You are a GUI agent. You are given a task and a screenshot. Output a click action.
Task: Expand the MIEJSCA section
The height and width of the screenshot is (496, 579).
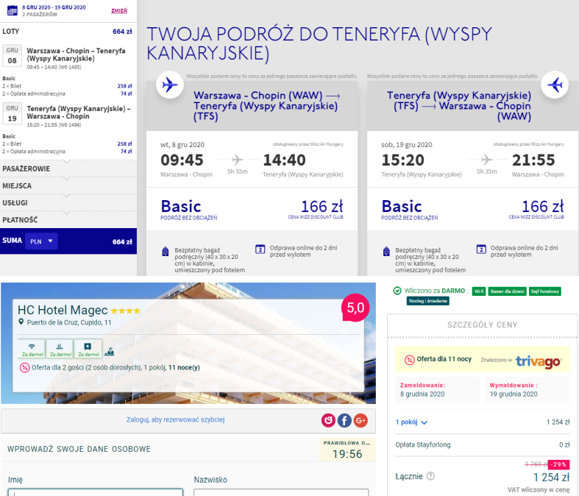[x=68, y=185]
